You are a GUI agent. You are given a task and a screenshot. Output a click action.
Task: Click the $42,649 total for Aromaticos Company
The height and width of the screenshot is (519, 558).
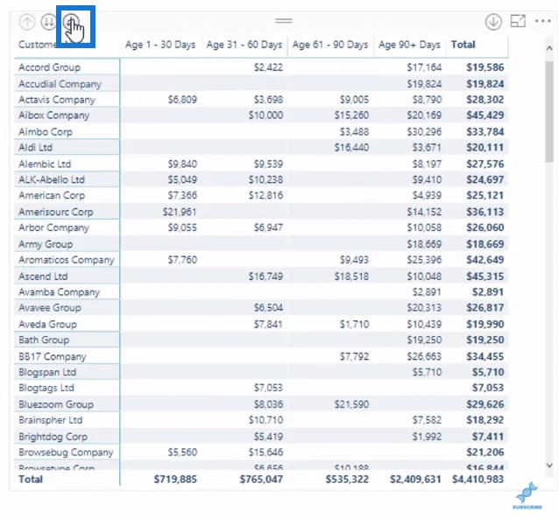485,260
